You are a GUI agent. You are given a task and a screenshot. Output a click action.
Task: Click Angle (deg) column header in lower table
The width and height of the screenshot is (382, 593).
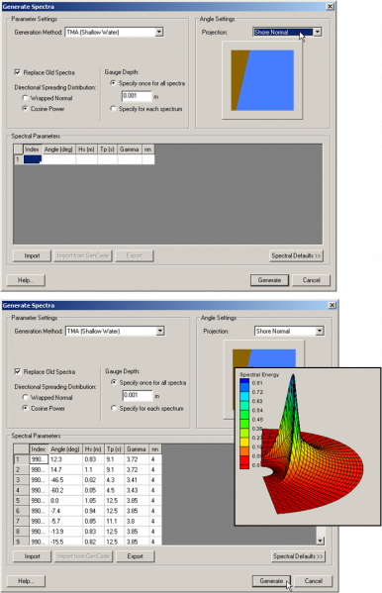pos(65,448)
